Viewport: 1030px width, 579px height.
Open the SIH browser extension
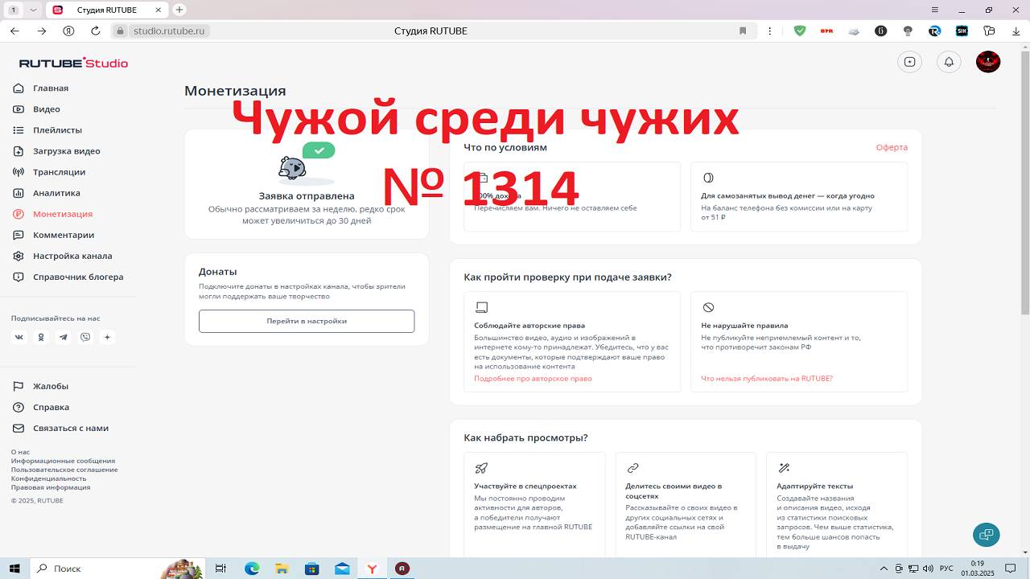[x=962, y=31]
